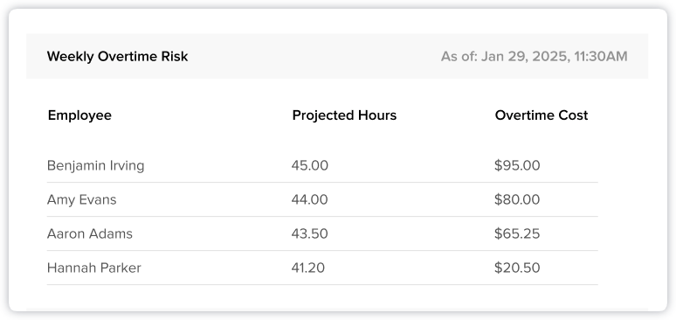Open Hannah Parker's employee entry
The image size is (676, 320).
coord(94,268)
